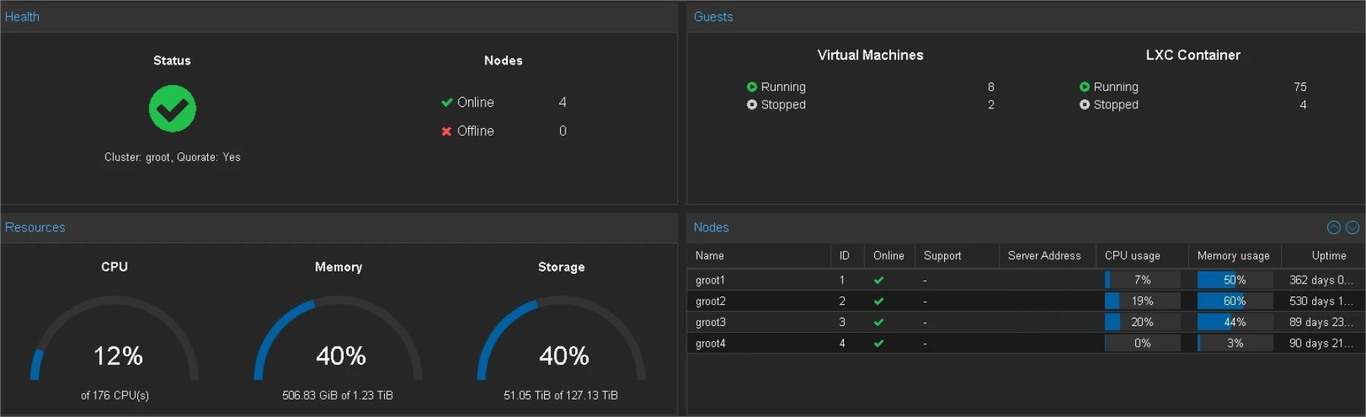
Task: Click groot3 CPU usage bar 20%
Action: [1142, 322]
